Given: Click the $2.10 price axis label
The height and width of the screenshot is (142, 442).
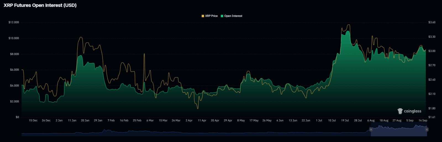Looking at the screenshot, I should click(432, 94).
